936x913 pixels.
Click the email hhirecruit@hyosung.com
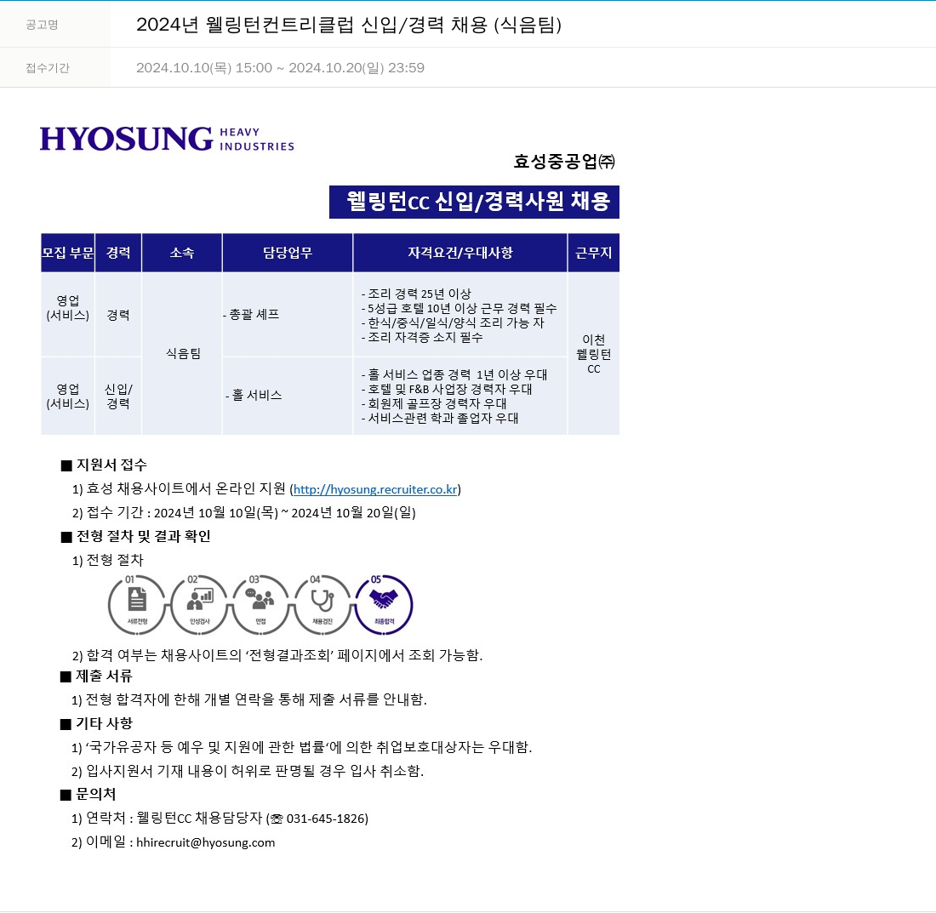tap(205, 842)
